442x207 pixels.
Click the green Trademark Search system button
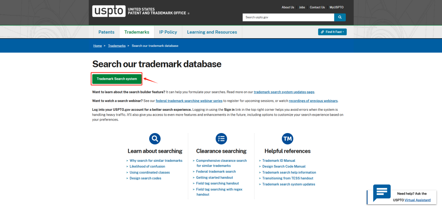tap(117, 79)
